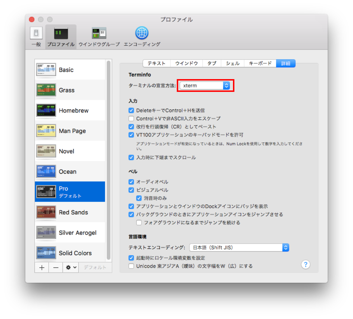Select the Ocean profile thumbnail

(x=46, y=172)
